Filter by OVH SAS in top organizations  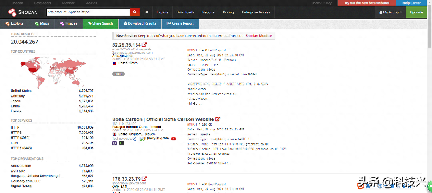pyautogui.click(x=18, y=171)
